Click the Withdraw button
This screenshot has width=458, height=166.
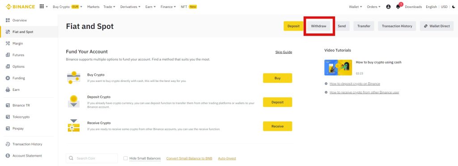coord(318,26)
